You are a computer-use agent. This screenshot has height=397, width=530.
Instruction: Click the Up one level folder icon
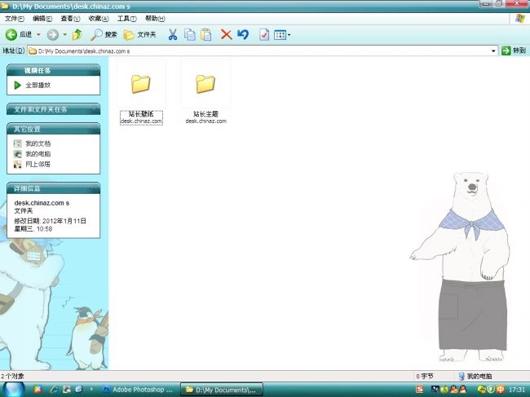(77, 35)
